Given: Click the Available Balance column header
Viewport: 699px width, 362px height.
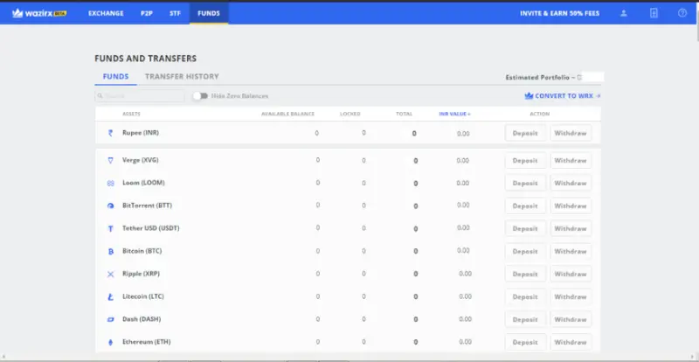Looking at the screenshot, I should 287,114.
